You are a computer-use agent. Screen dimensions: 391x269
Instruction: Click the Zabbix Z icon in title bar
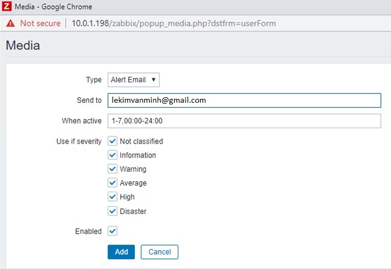pos(7,7)
